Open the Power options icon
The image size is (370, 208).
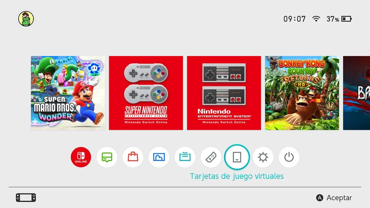[x=289, y=157]
